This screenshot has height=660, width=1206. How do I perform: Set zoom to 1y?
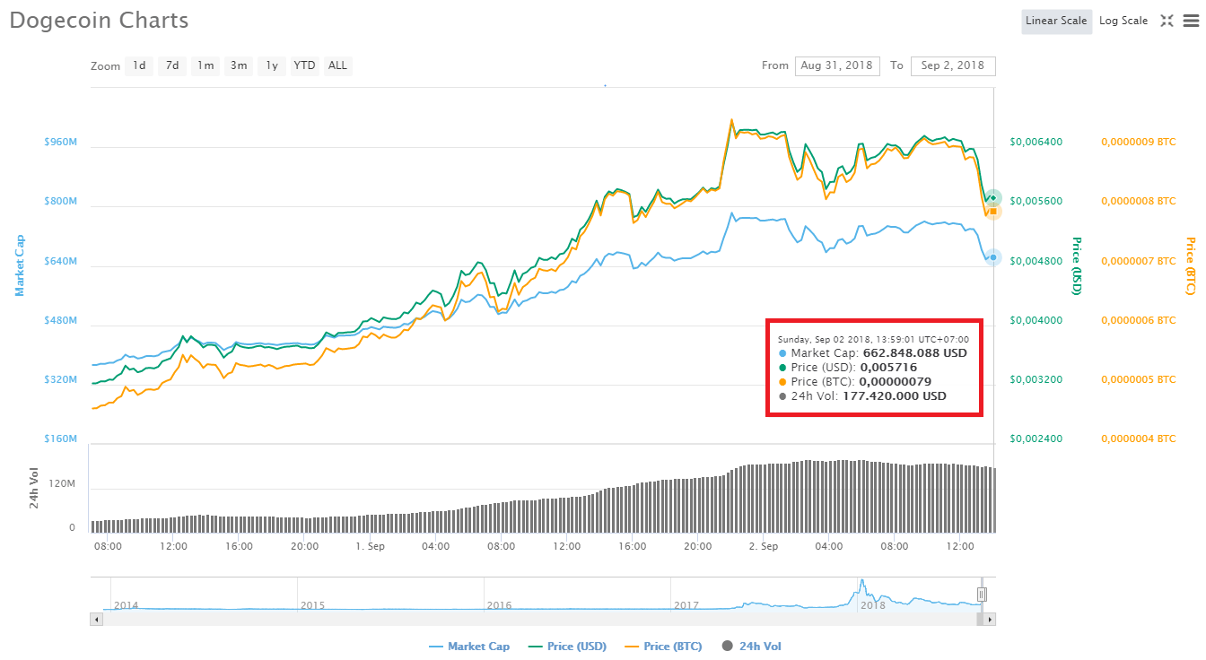[x=271, y=65]
